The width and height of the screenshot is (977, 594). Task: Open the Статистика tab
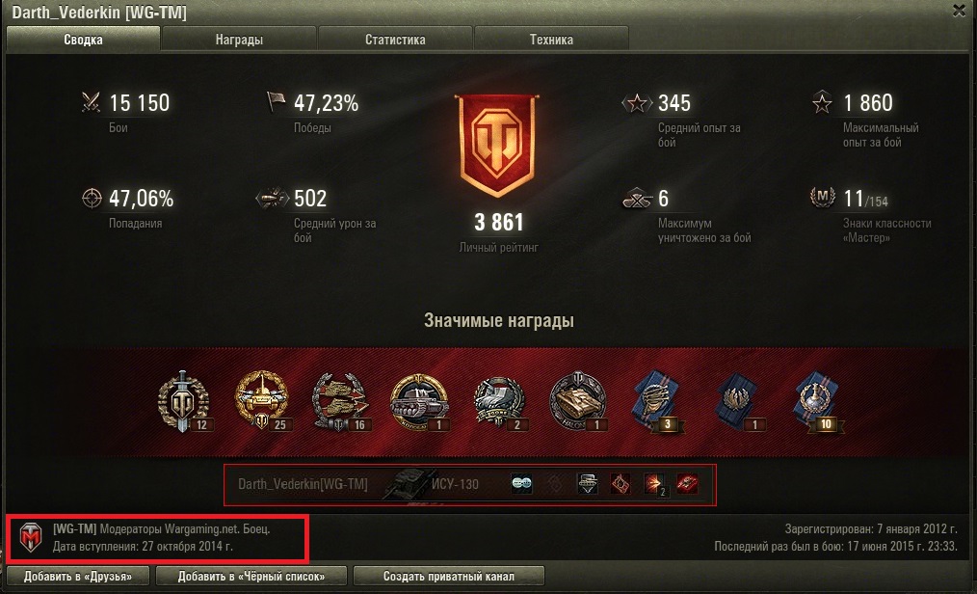coord(395,40)
